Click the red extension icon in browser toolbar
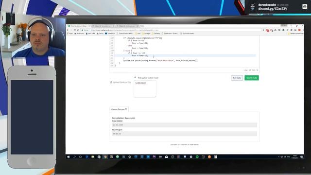 (268, 30)
